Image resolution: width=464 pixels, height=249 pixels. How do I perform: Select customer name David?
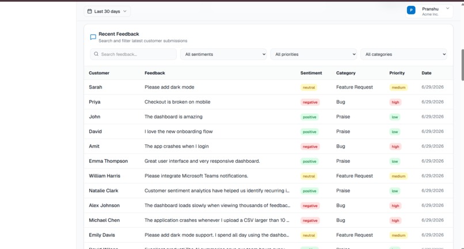pyautogui.click(x=96, y=132)
